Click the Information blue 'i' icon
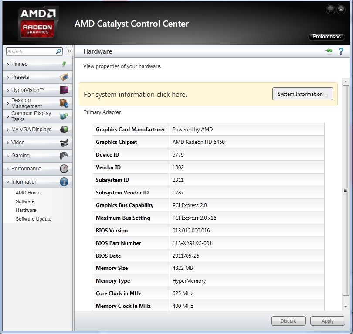This screenshot has height=334, width=353. [64, 181]
